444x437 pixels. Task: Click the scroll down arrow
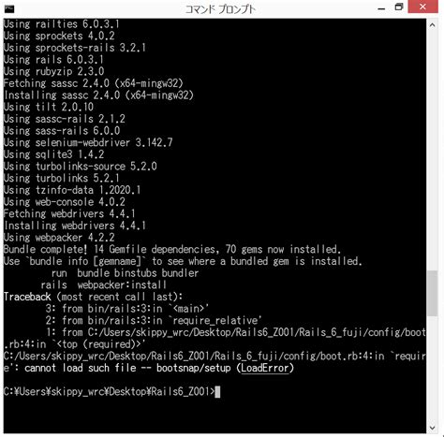click(x=433, y=428)
